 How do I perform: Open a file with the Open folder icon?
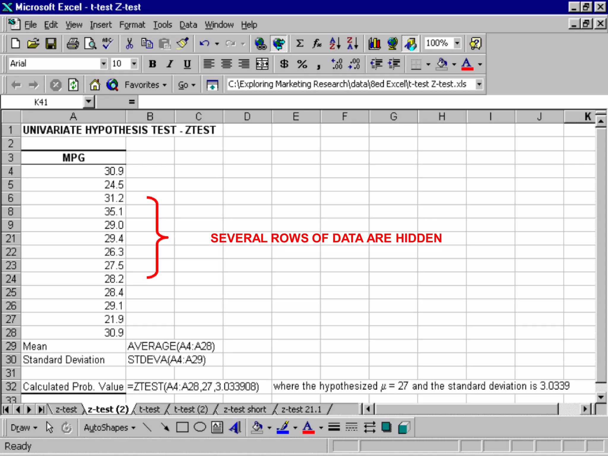coord(33,44)
